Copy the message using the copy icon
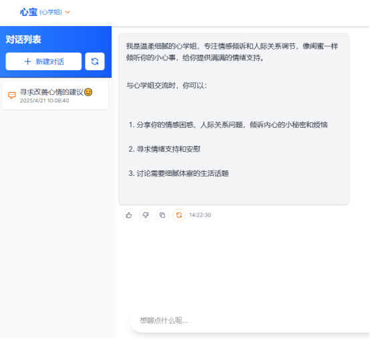Image resolution: width=370 pixels, height=339 pixels. (162, 215)
